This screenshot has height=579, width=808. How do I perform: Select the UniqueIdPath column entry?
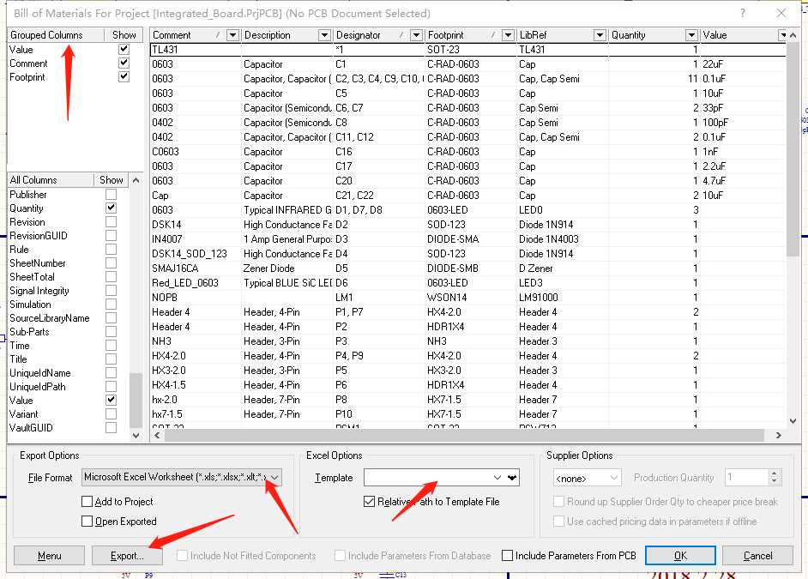[38, 386]
